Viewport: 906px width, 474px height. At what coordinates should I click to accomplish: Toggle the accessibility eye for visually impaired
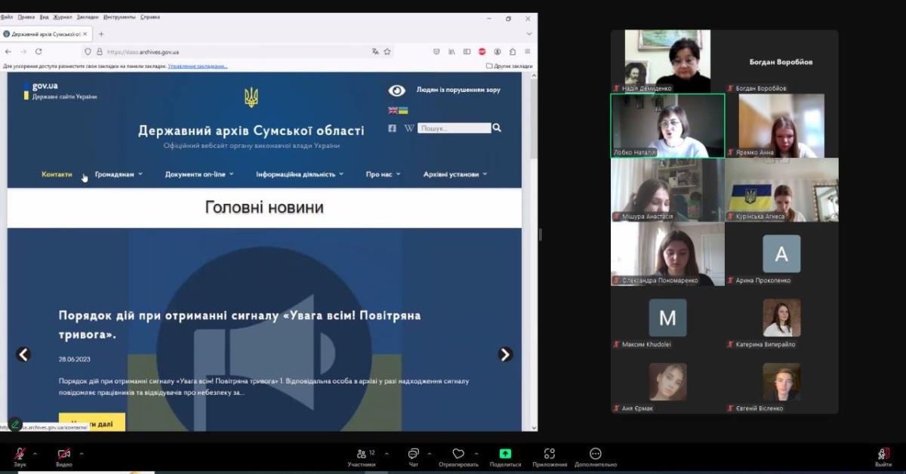[x=396, y=91]
